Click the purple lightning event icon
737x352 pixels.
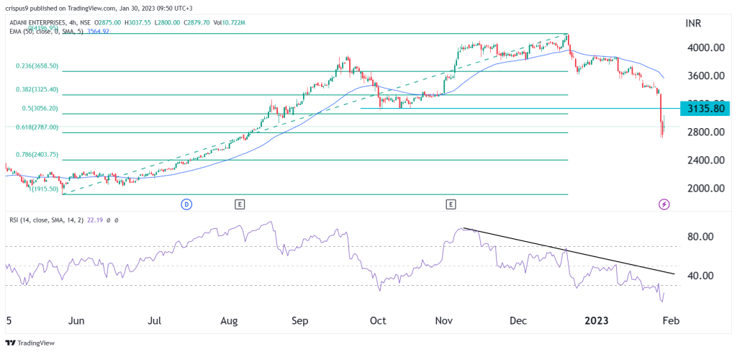664,204
